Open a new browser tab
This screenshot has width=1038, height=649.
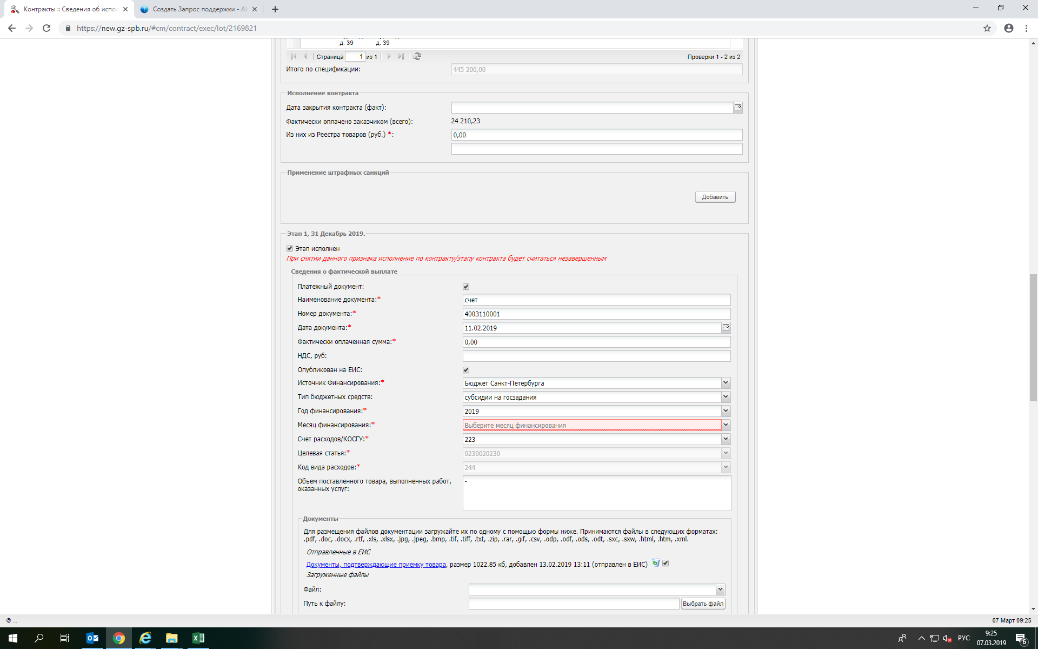pyautogui.click(x=275, y=9)
